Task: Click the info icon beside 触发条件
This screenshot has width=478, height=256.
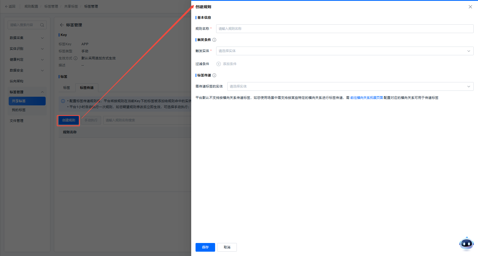Action: pos(214,40)
